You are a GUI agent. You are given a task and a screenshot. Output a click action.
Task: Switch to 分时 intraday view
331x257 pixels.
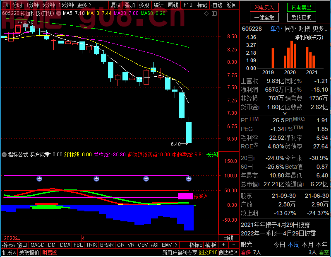point(17,5)
